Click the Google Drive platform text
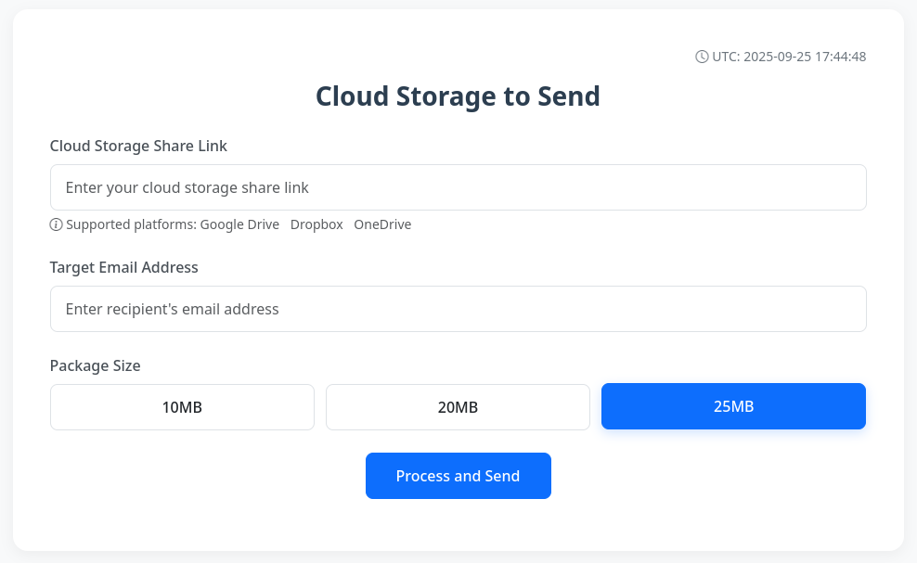The image size is (917, 563). coord(239,224)
